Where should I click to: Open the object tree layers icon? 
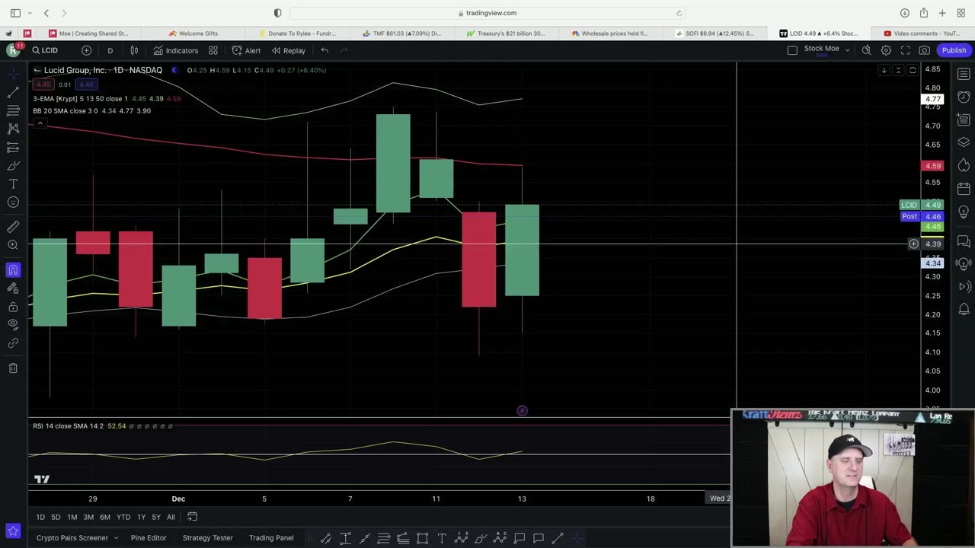(964, 142)
